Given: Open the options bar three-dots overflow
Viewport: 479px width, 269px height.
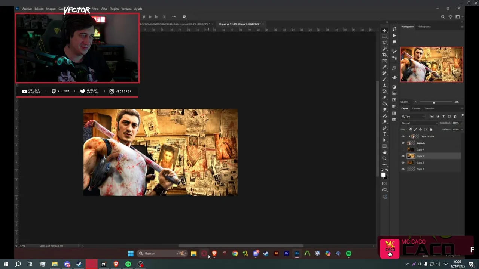Looking at the screenshot, I should [x=174, y=17].
